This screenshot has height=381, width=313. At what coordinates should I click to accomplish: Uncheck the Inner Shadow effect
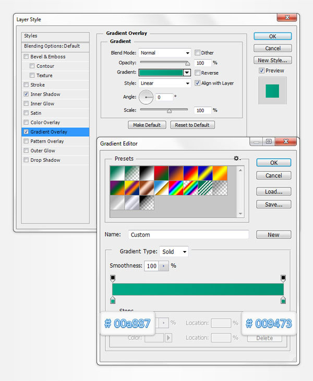(26, 94)
